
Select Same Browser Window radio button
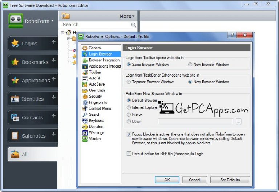click(129, 64)
